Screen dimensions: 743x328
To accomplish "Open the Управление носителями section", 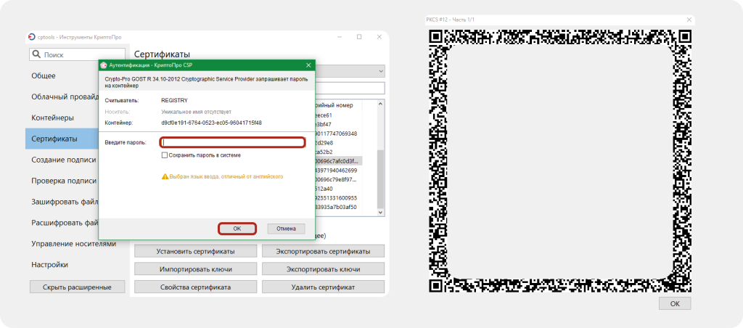I will pos(73,244).
